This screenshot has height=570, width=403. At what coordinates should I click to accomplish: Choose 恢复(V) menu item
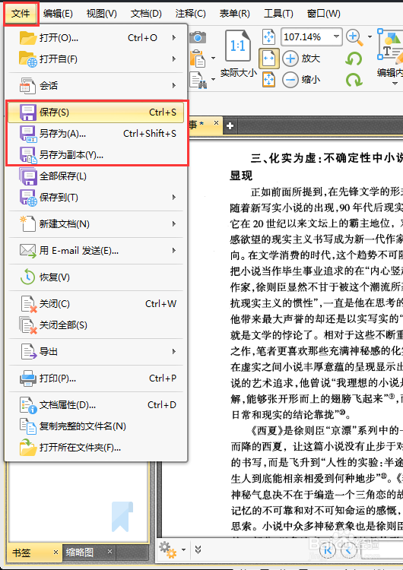[96, 277]
